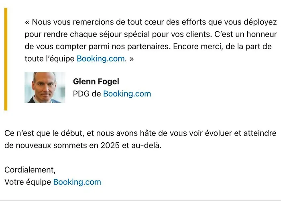Viewport: 281px width, 201px height.
Task: Click the 'Cordialement,' closing line
Action: click(x=30, y=170)
